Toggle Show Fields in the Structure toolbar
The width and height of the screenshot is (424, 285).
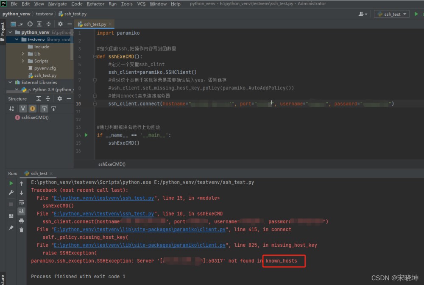33,109
